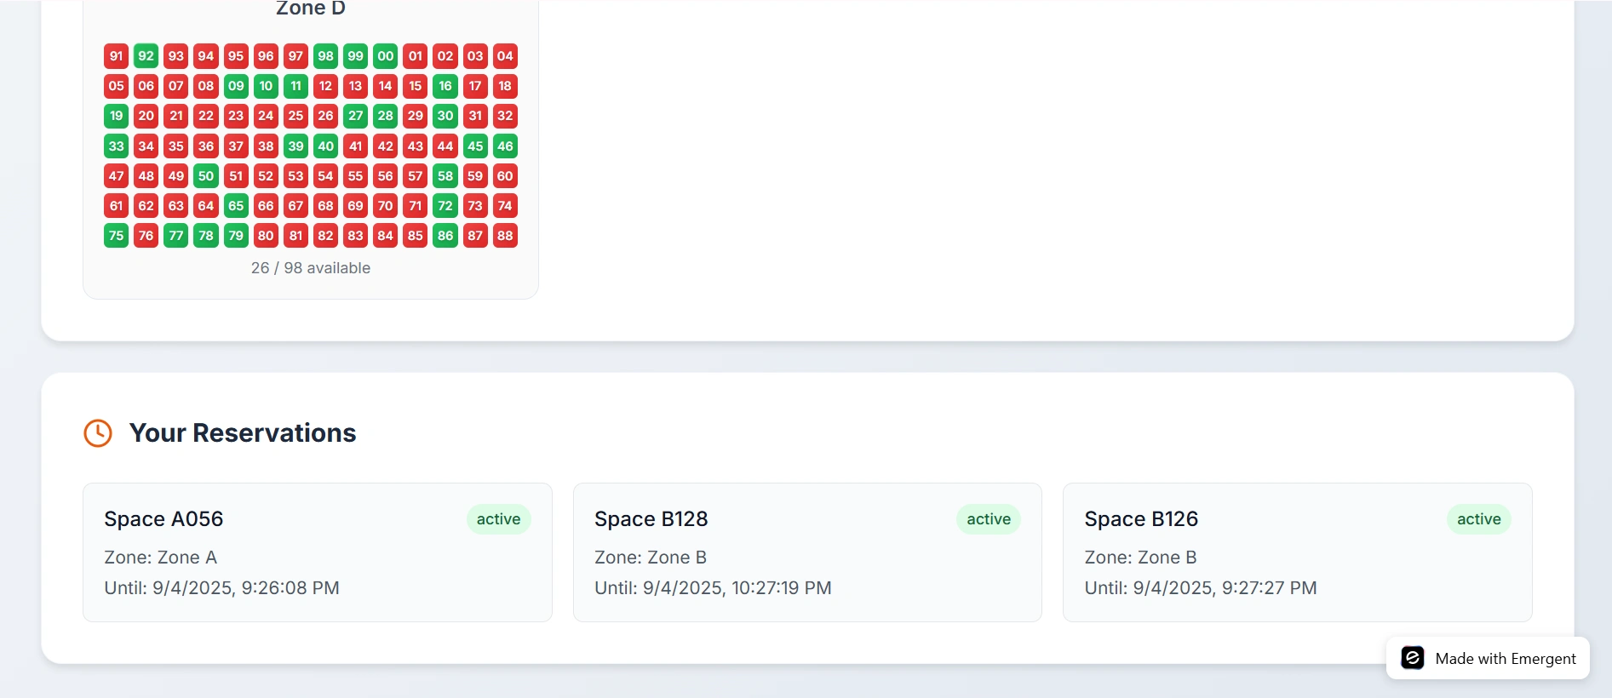Click the active badge on Space A056
This screenshot has width=1612, height=698.
tap(498, 519)
